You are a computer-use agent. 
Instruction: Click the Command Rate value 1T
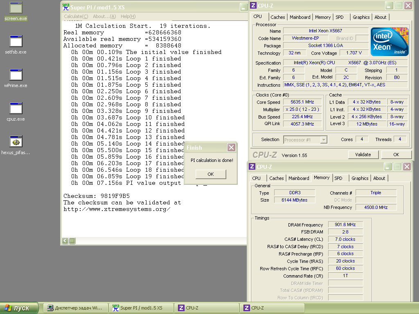pos(345,276)
